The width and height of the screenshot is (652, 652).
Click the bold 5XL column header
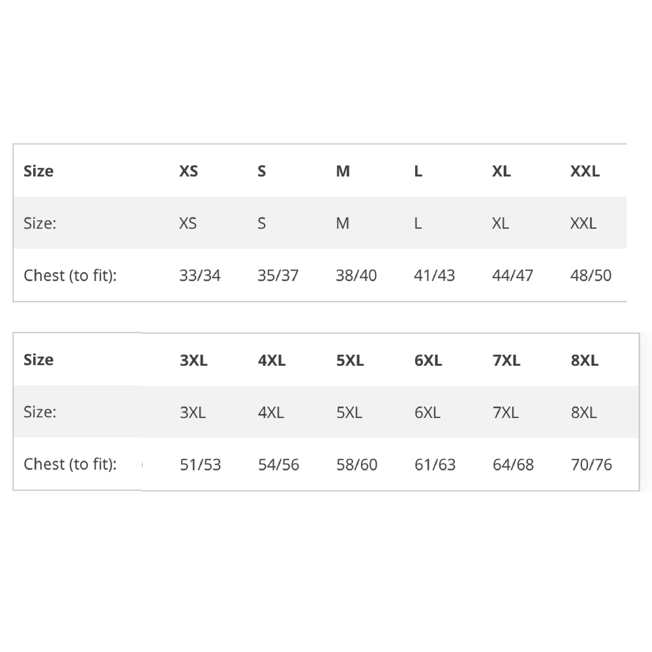(x=350, y=360)
